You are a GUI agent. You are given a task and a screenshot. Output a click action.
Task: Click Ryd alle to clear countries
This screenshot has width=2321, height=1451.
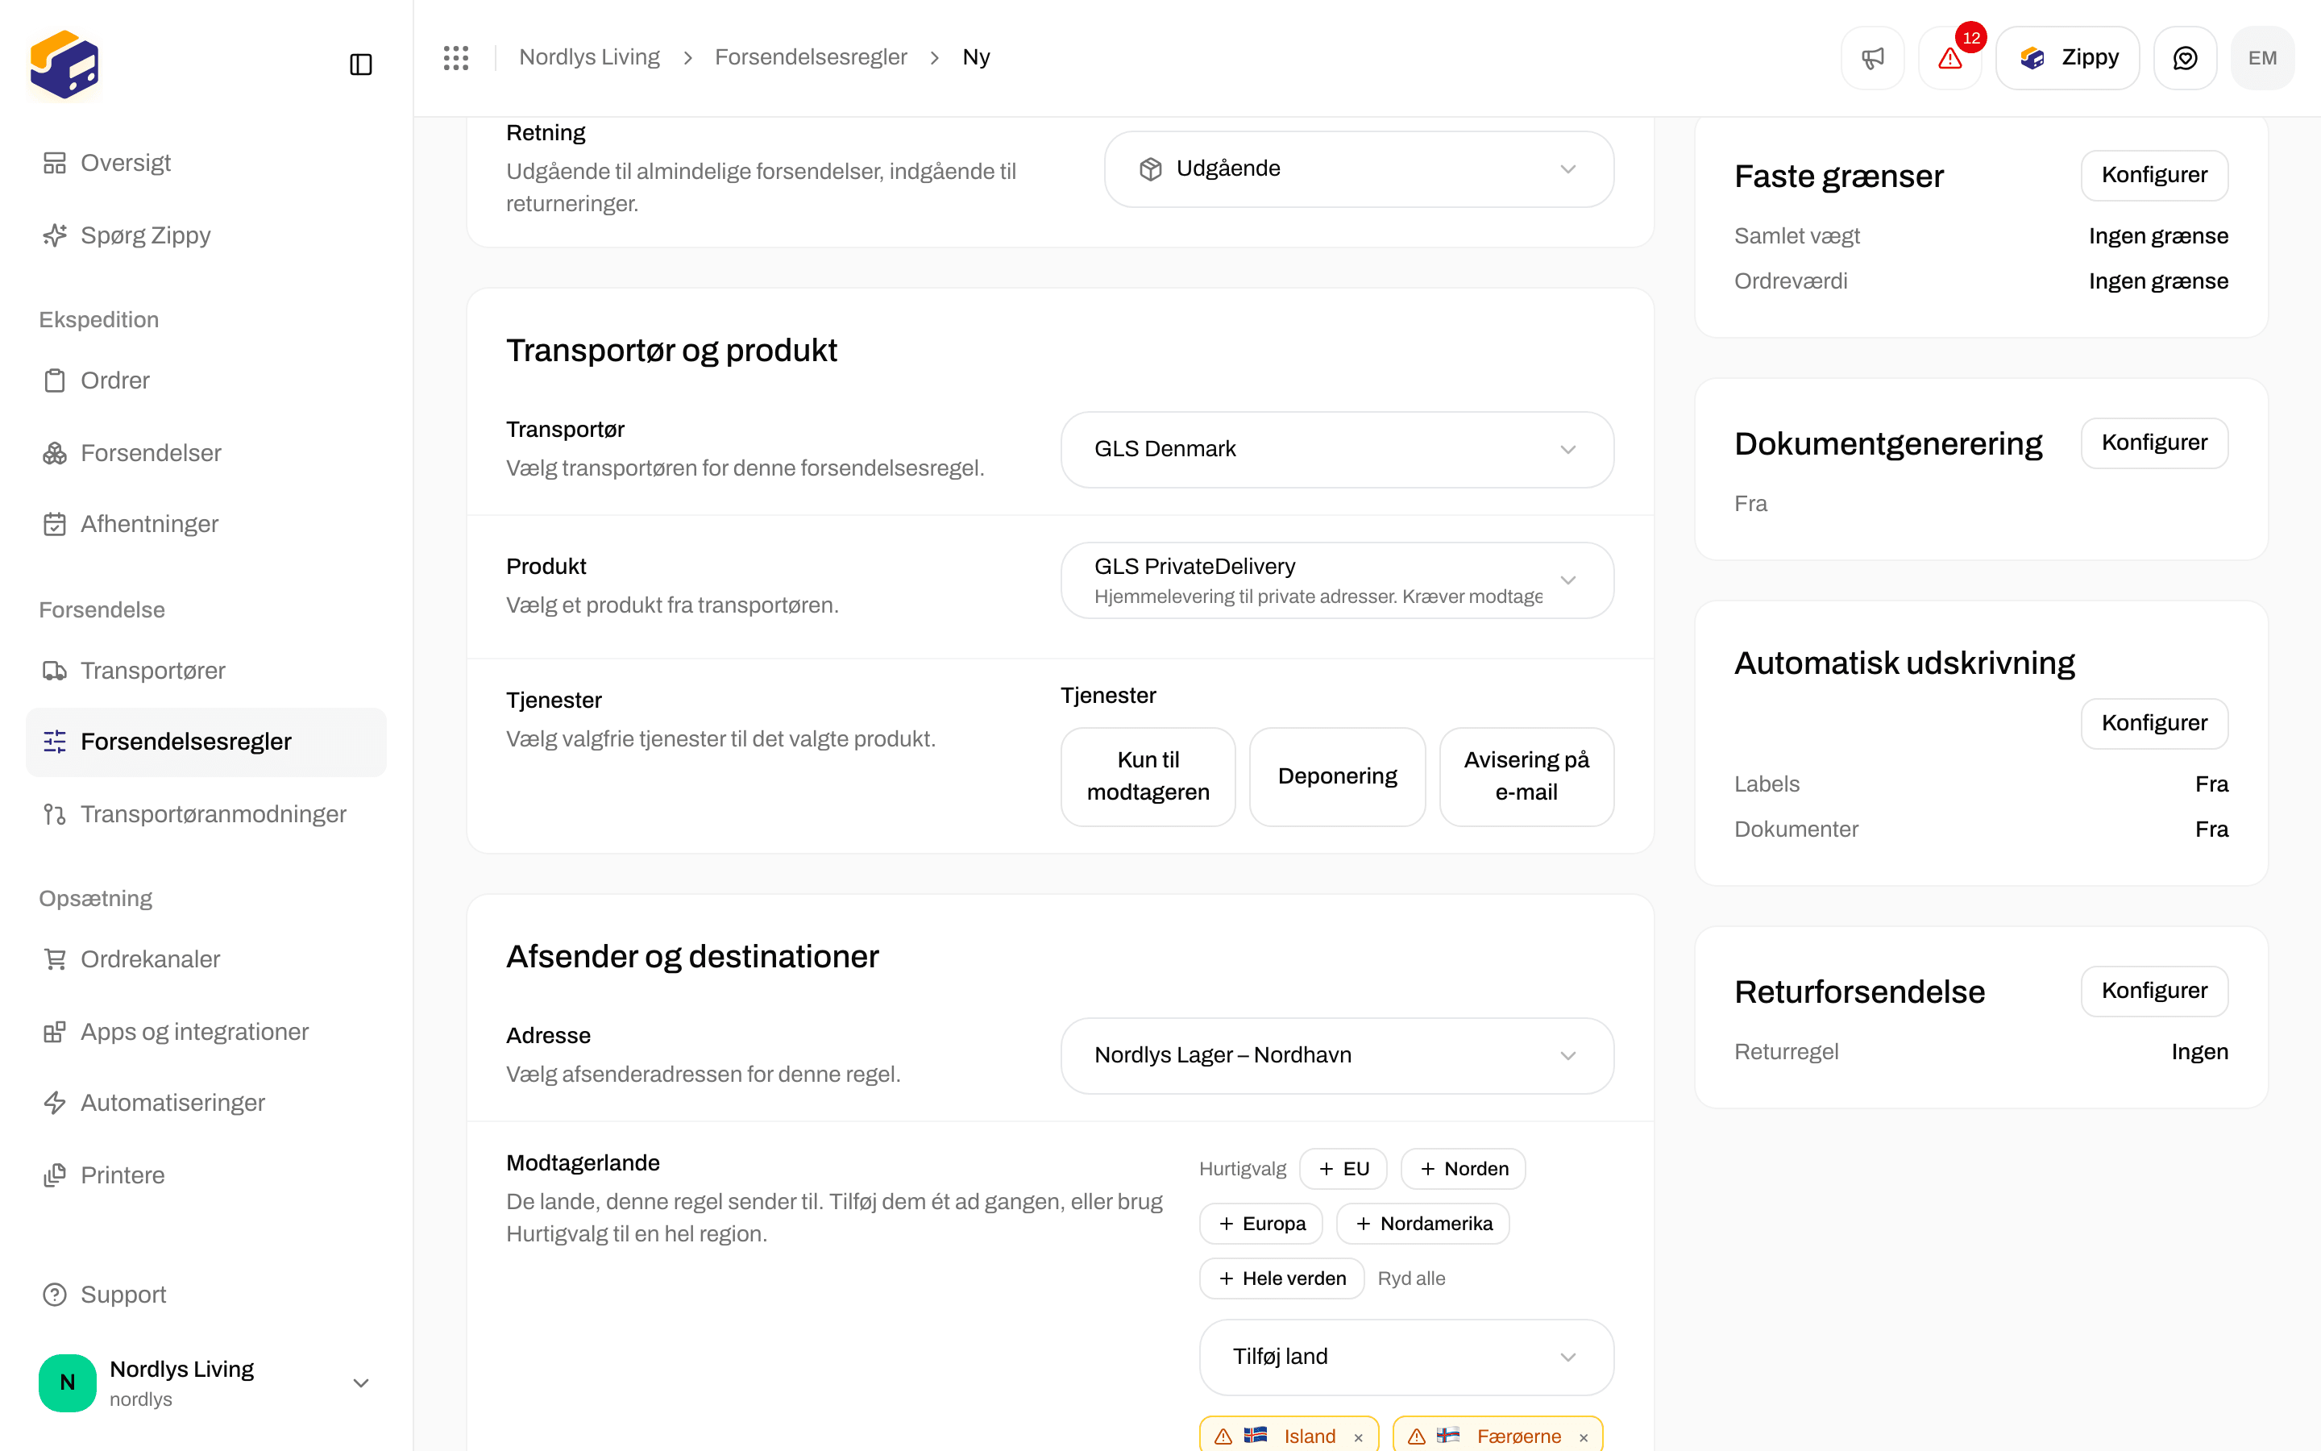click(1411, 1278)
